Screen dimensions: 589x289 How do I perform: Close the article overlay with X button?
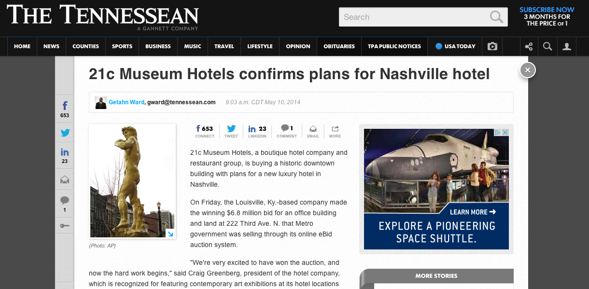pos(528,70)
